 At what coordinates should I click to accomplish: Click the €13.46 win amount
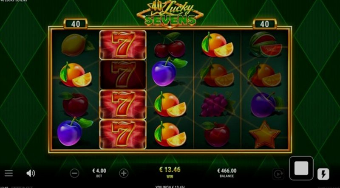[170, 170]
